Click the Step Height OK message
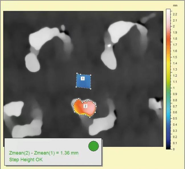This screenshot has height=169, width=185. pos(26,160)
